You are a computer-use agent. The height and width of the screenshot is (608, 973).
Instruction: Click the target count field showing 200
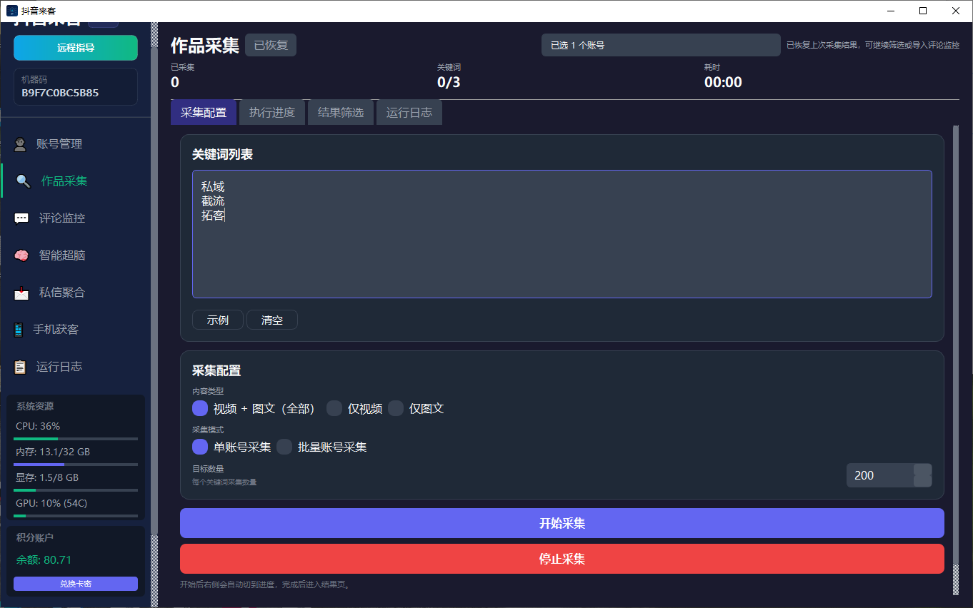click(880, 475)
